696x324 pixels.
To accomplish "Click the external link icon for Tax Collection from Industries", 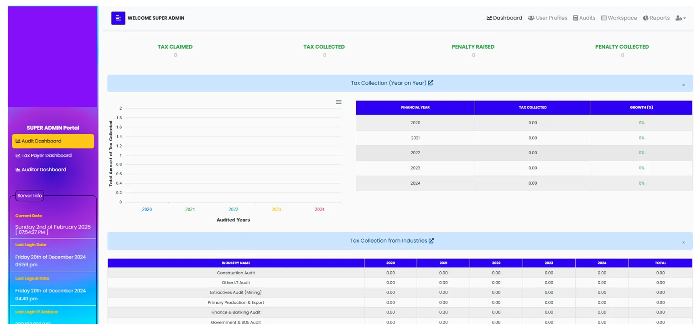I will coord(431,241).
